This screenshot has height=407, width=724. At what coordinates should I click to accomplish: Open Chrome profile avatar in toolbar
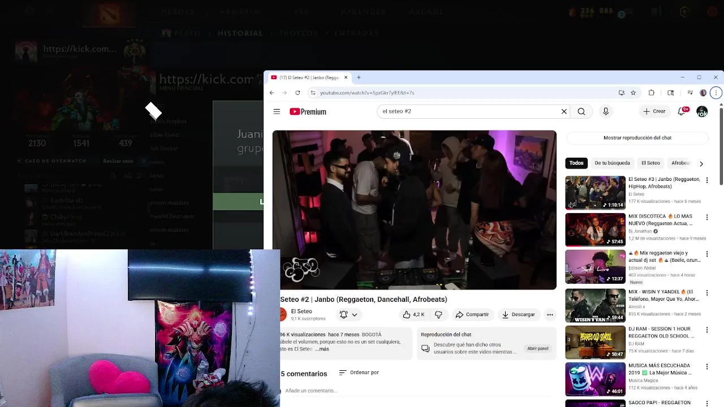(x=703, y=93)
